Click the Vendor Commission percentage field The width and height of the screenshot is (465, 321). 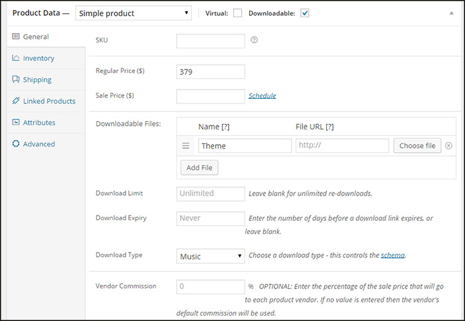[211, 287]
